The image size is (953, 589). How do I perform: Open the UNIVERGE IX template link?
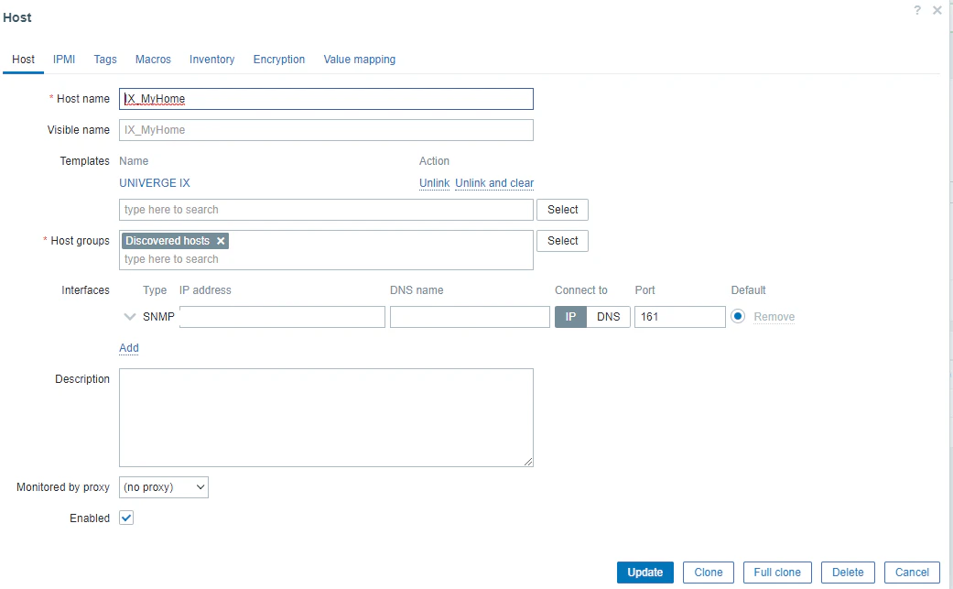click(x=155, y=183)
